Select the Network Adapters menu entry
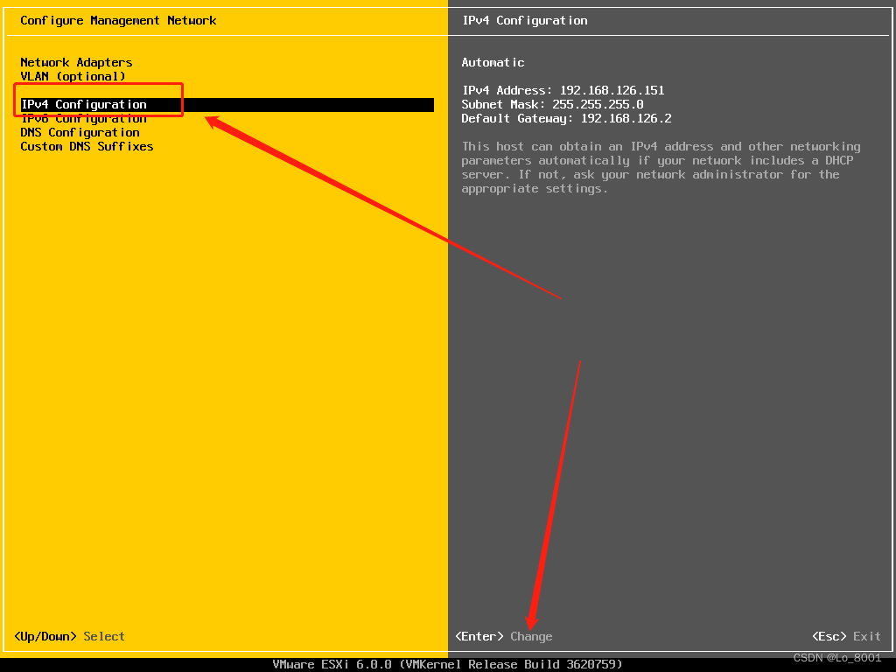 coord(75,62)
